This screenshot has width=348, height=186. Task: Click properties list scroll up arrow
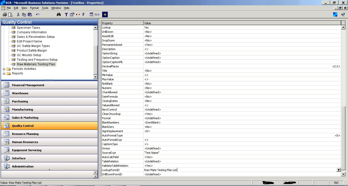(x=343, y=27)
